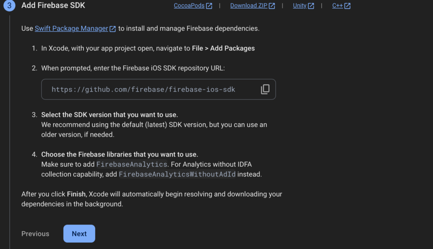Screen dimensions: 433x249
Task: Open the Unity setup link
Action: [300, 5]
